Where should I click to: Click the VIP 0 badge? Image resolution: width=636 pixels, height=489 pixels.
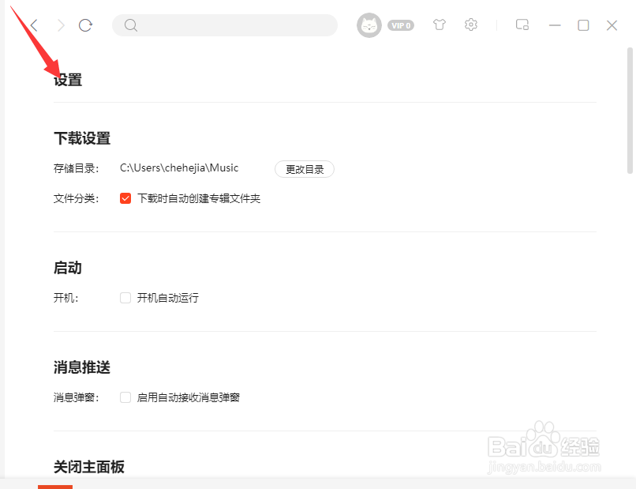(401, 24)
